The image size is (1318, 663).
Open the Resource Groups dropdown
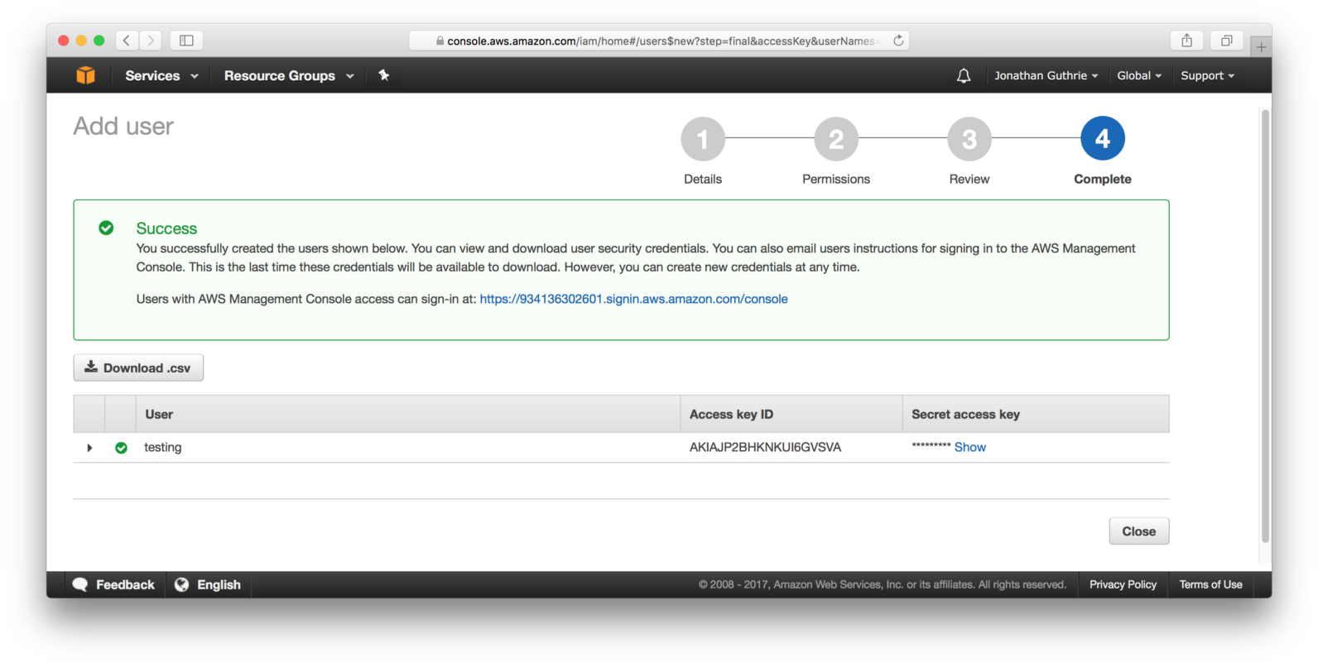(x=289, y=75)
